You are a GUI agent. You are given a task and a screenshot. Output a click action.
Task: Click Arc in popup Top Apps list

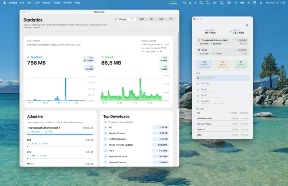pos(198,113)
